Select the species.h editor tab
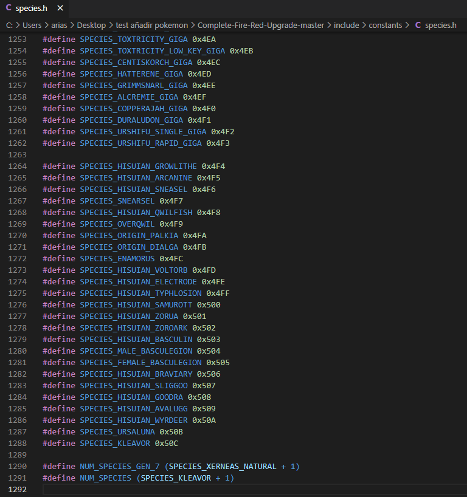 pyautogui.click(x=31, y=9)
